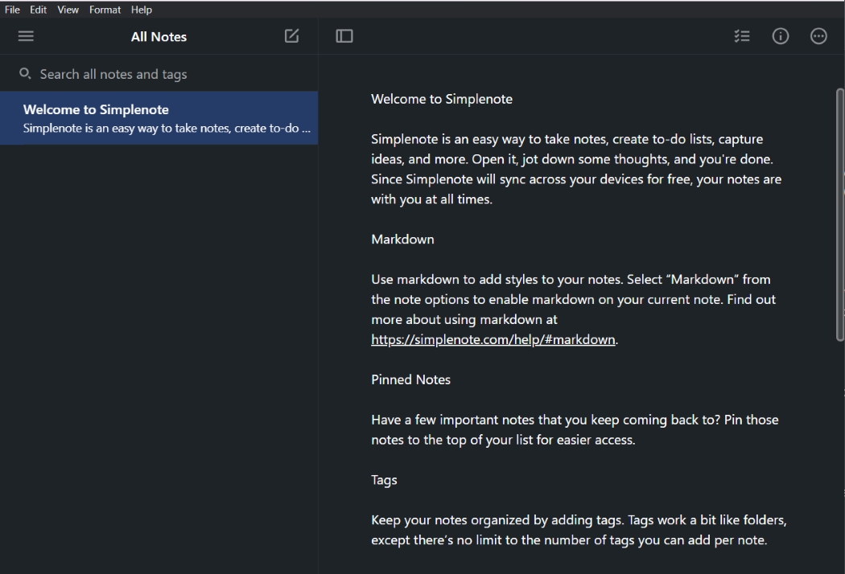Open the hamburger navigation menu
845x574 pixels.
coord(26,36)
